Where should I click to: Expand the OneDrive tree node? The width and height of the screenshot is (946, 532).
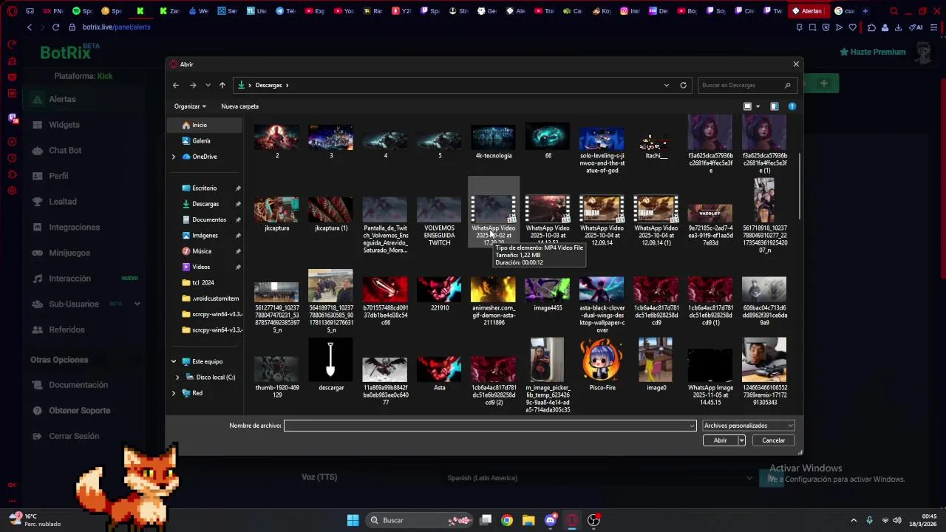pos(174,157)
